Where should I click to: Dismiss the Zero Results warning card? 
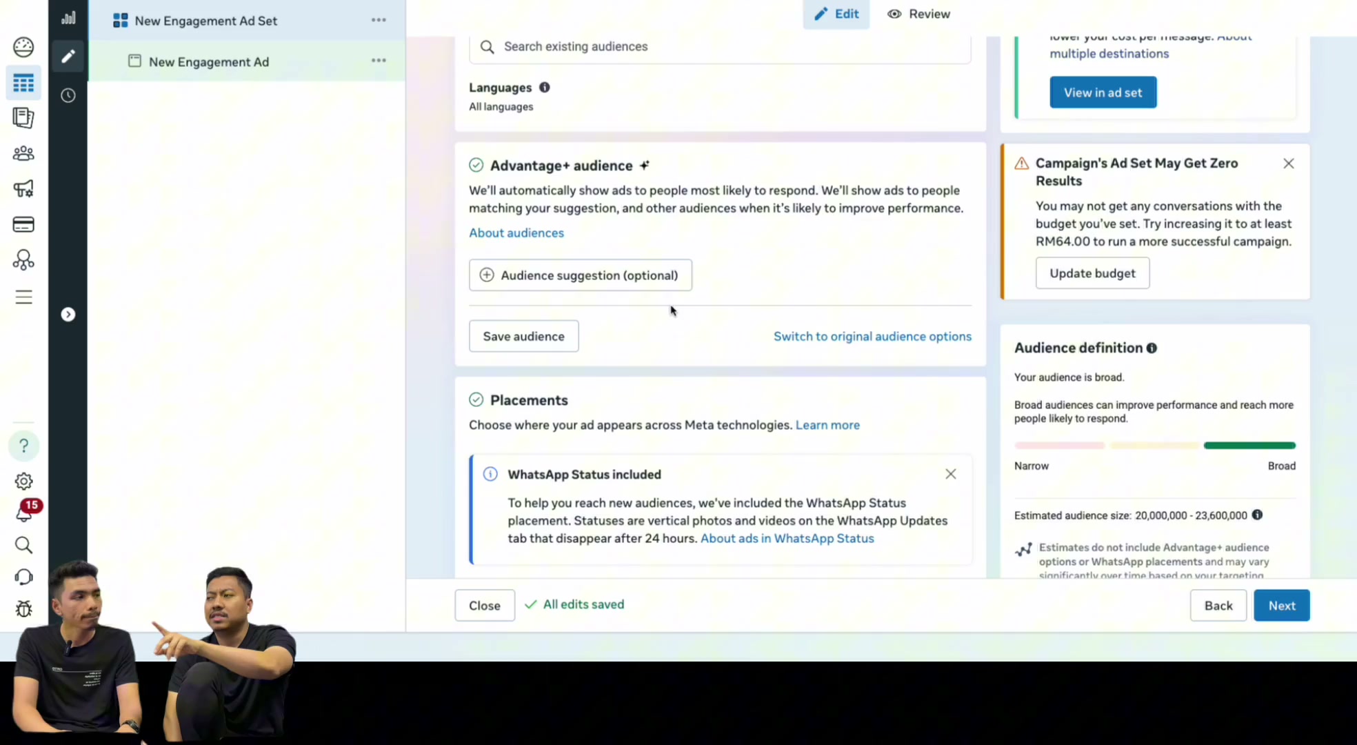pyautogui.click(x=1289, y=163)
